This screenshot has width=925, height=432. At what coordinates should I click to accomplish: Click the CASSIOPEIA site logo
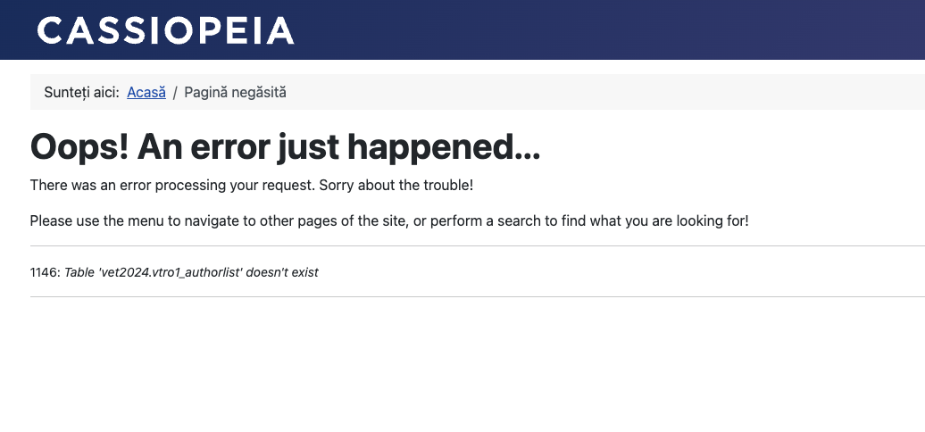click(x=165, y=30)
